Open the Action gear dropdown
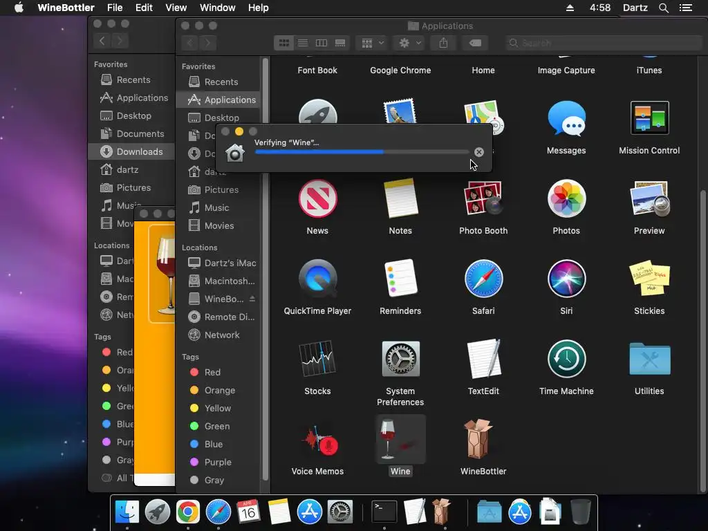The height and width of the screenshot is (531, 708). tap(409, 43)
